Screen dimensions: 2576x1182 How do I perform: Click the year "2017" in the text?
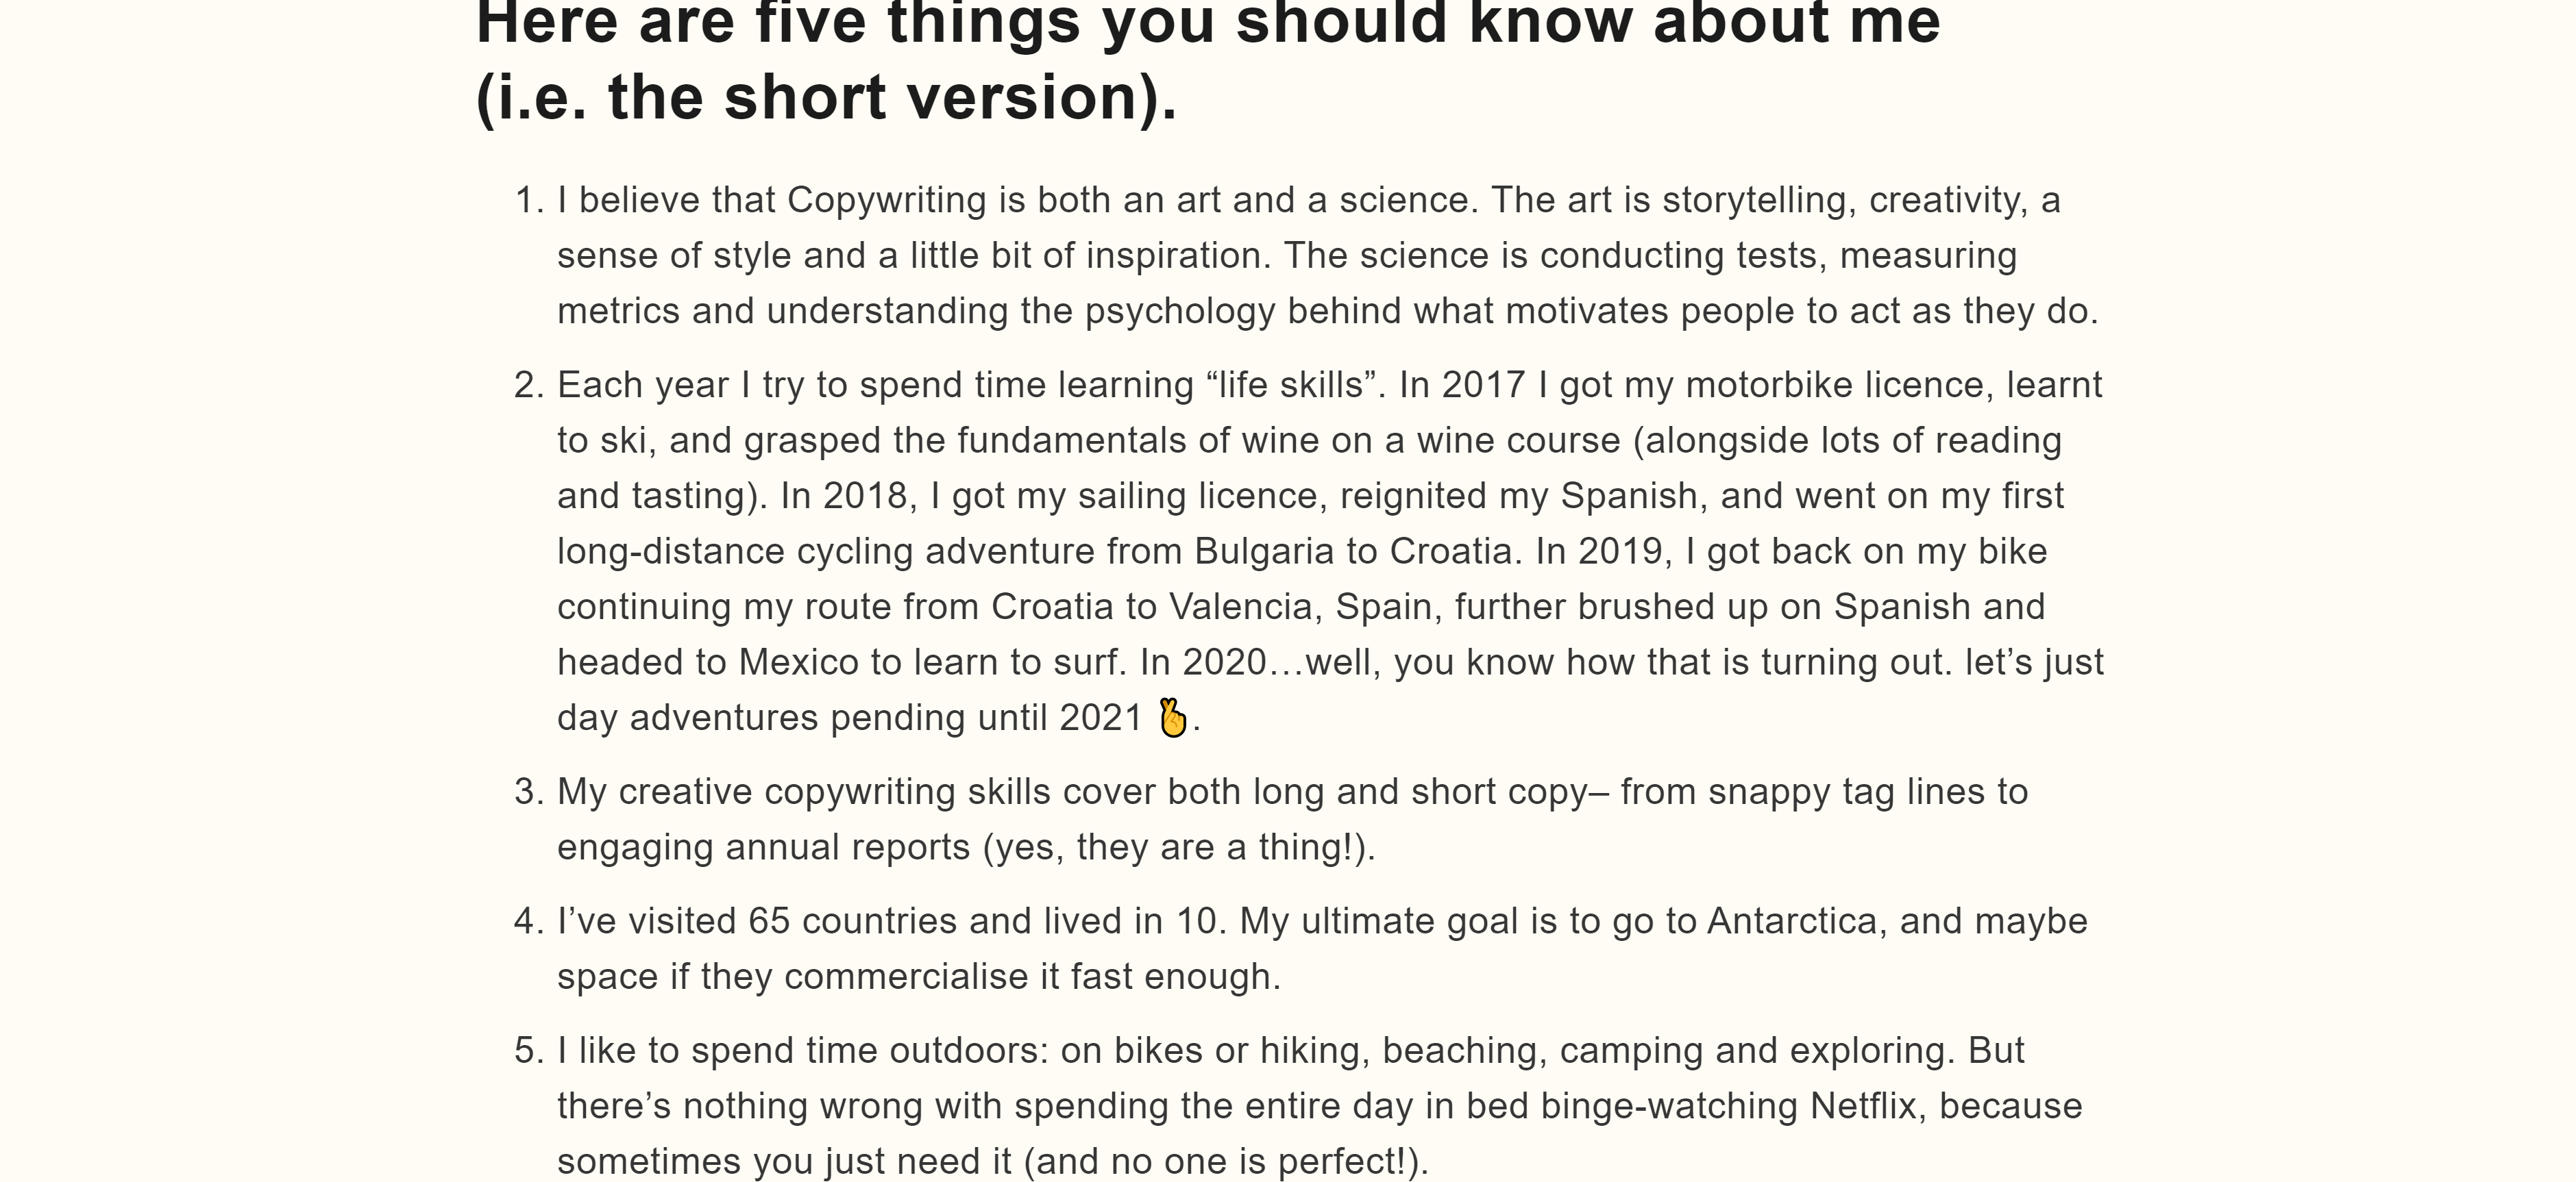pos(1483,385)
